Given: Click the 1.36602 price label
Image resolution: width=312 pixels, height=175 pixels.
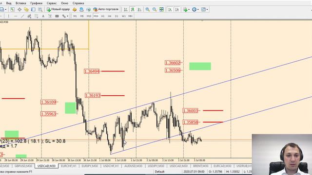Looking at the screenshot, I should pos(173,63).
